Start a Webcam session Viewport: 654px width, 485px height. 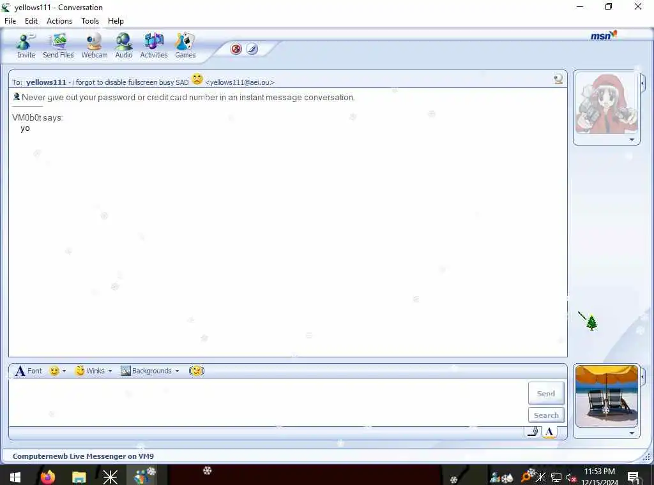pos(95,46)
